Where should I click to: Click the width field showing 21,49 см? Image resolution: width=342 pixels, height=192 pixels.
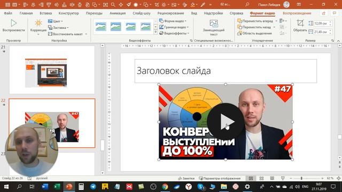click(321, 32)
